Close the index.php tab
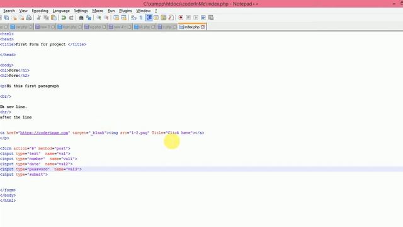The width and height of the screenshot is (403, 227). (x=203, y=26)
